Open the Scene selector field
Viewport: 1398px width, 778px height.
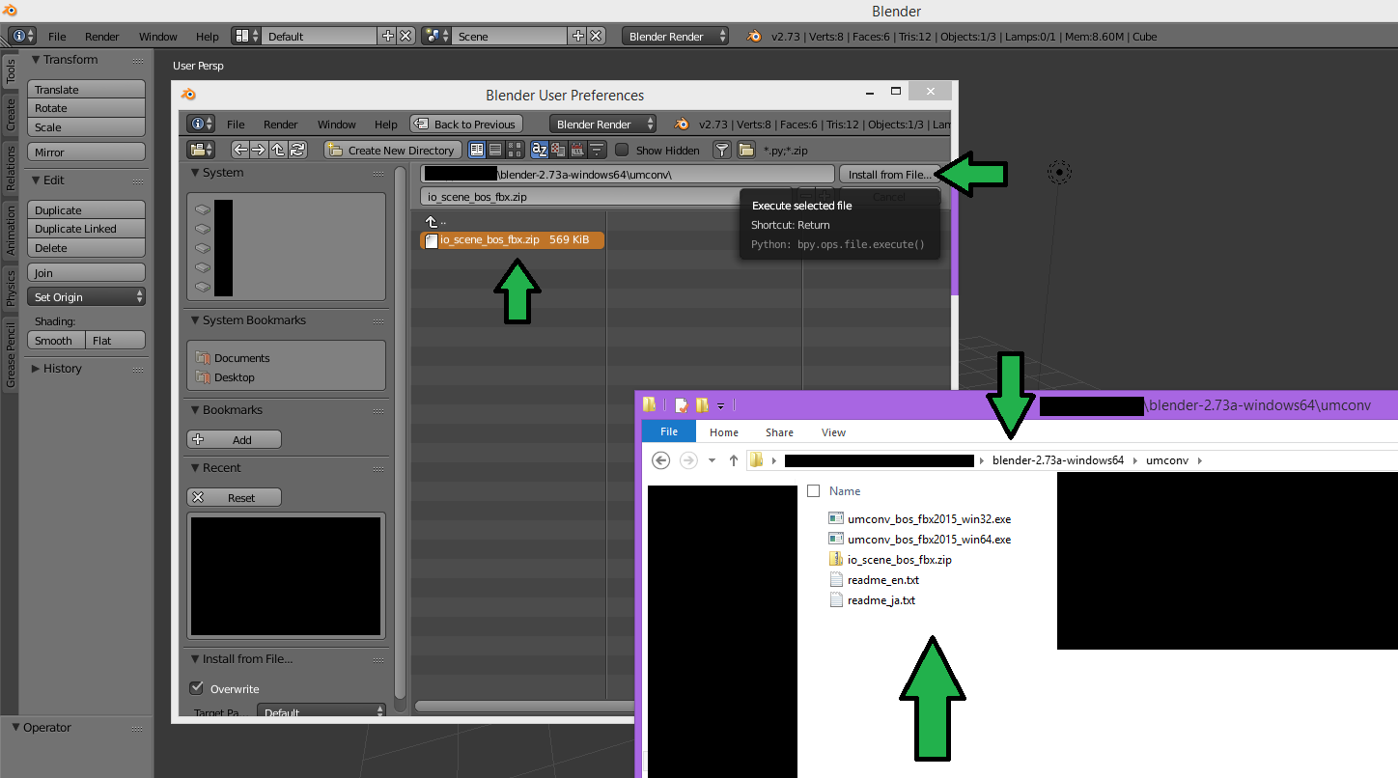click(x=509, y=36)
